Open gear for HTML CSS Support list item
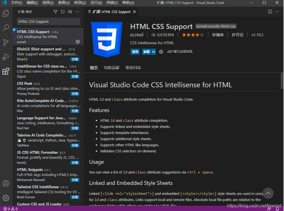Viewport: 284px width, 211px height. [78, 42]
